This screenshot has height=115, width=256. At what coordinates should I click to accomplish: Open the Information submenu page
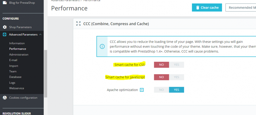tap(17, 43)
